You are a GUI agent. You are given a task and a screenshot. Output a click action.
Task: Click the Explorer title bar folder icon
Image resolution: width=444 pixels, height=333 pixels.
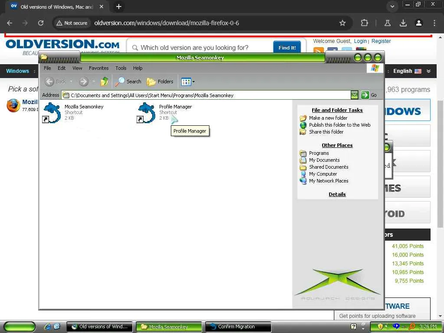(44, 57)
